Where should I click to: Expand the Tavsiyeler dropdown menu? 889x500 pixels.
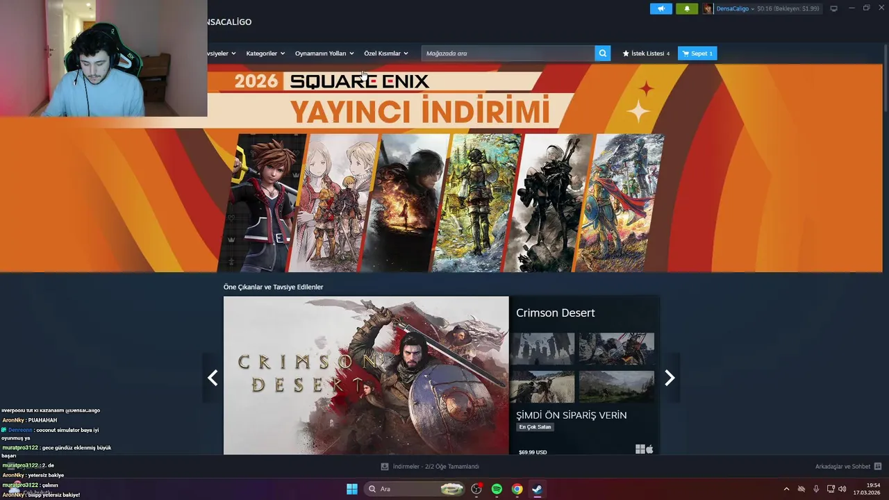pos(222,53)
